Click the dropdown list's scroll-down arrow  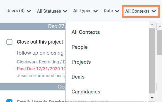tap(152, 98)
